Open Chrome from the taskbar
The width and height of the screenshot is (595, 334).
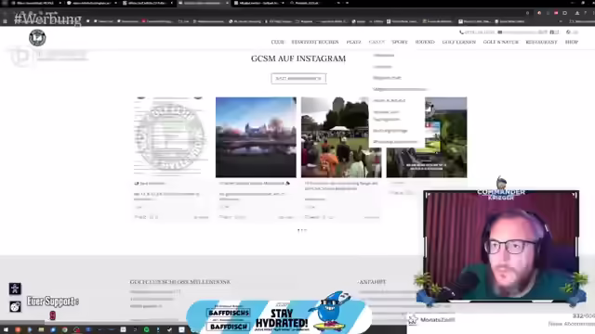(x=64, y=330)
